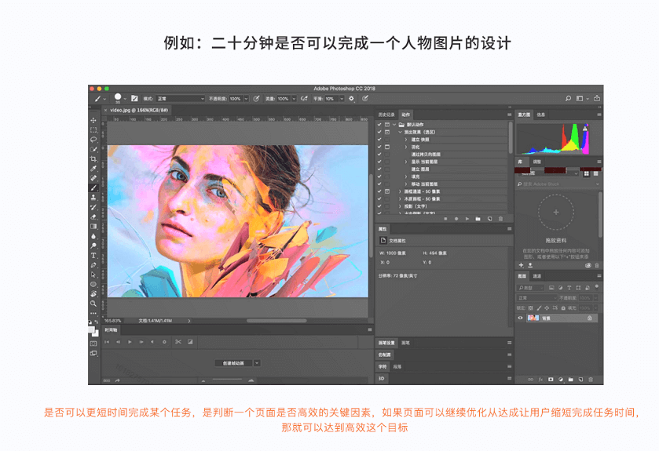Screen dimensions: 659x451
Task: Click new folder icon in Actions panel
Action: tap(478, 219)
